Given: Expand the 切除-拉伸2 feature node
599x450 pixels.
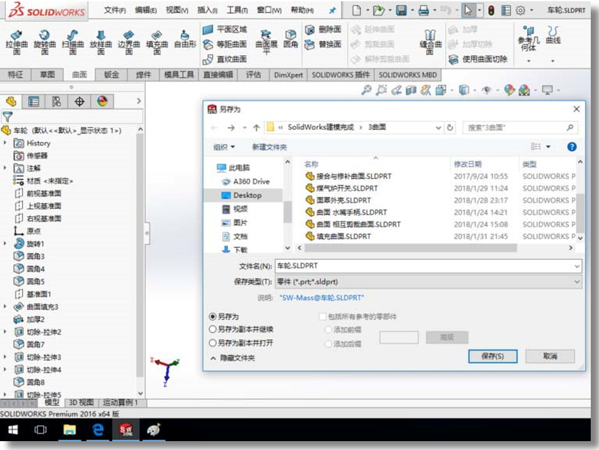Looking at the screenshot, I should (5, 332).
